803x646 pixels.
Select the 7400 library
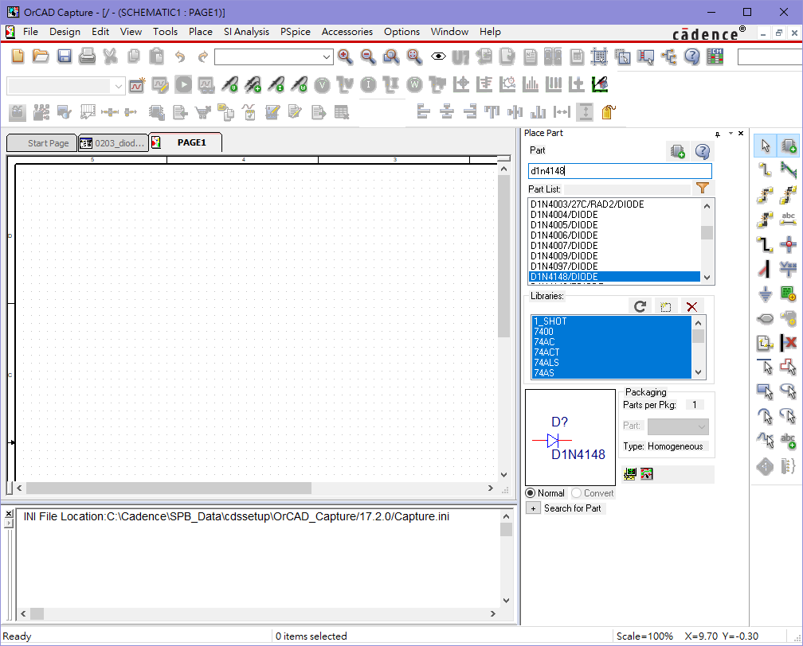click(612, 332)
